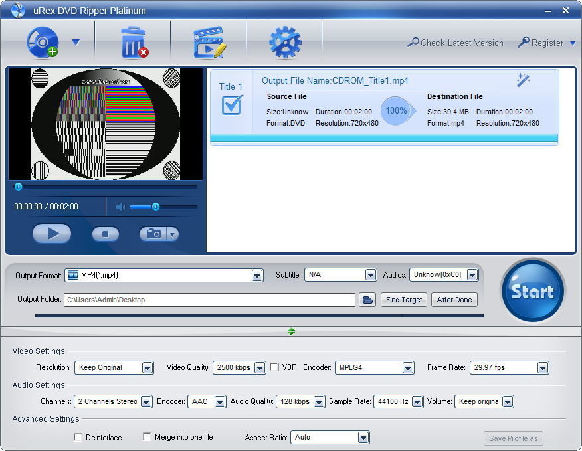Click Destination Size:39.4 MB text

click(x=448, y=112)
